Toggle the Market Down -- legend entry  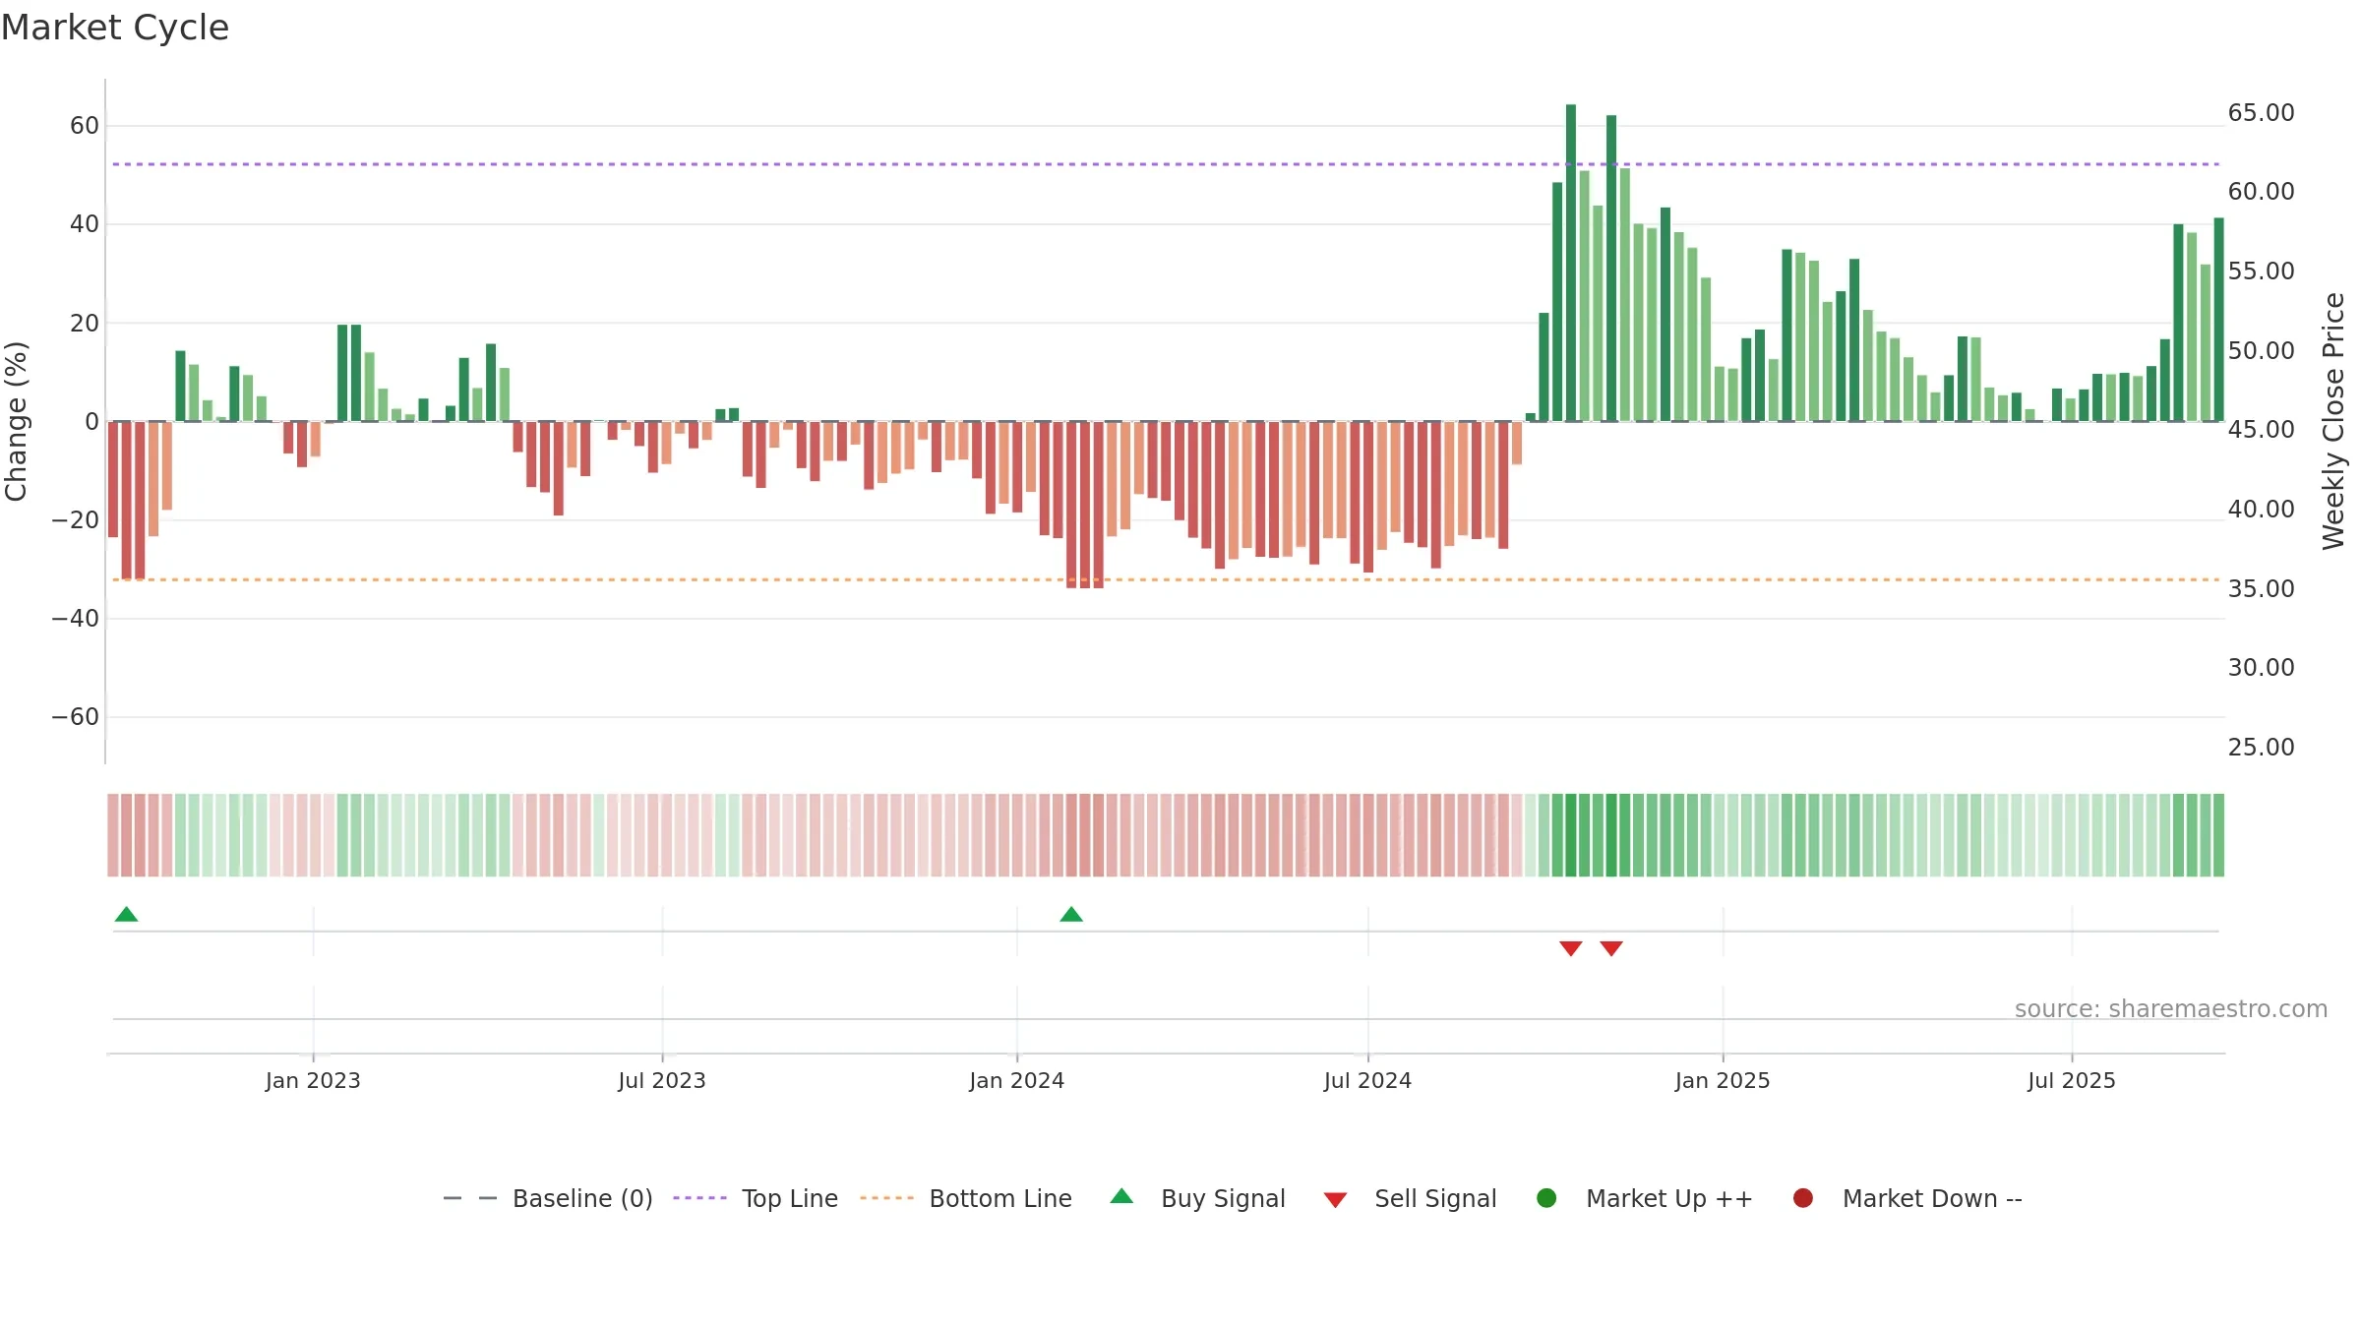1907,1198
